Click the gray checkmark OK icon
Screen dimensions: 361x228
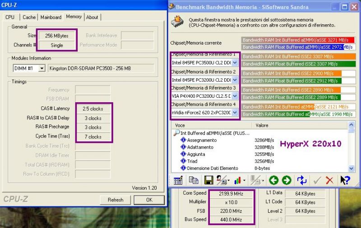click(x=317, y=180)
